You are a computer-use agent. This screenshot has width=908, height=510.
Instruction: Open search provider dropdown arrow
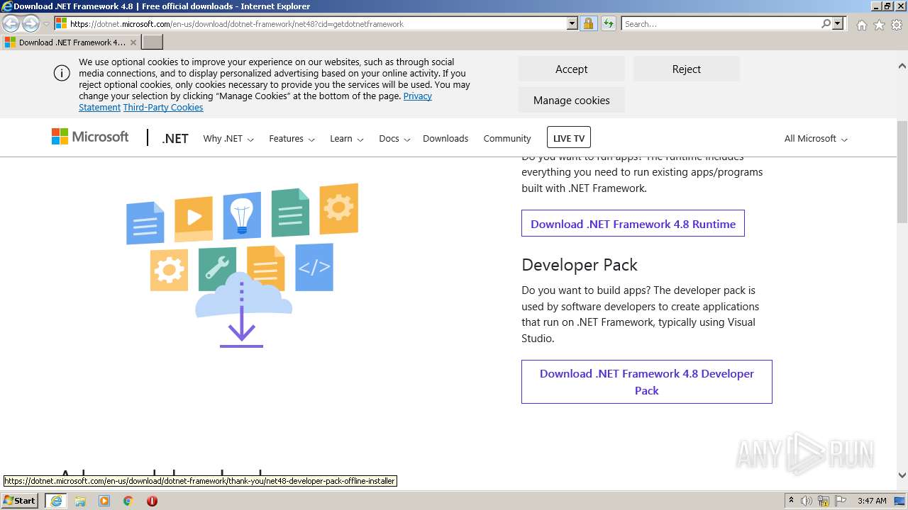coord(838,23)
